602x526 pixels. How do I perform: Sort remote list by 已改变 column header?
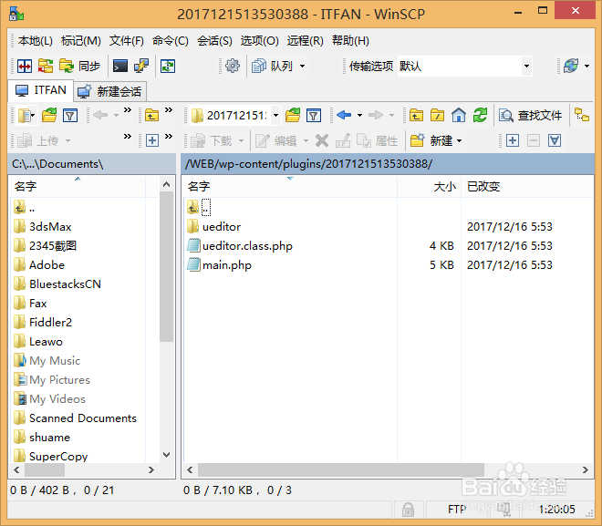click(x=527, y=187)
